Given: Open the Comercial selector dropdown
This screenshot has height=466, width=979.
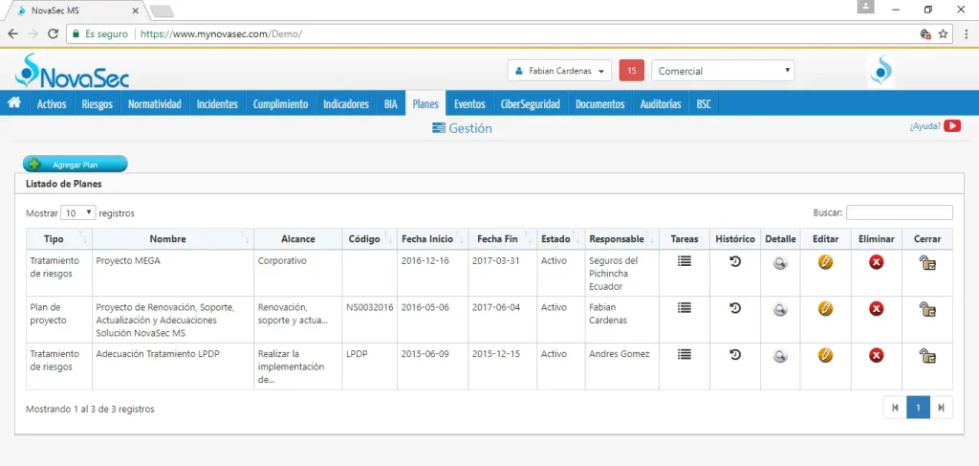Looking at the screenshot, I should (x=723, y=71).
